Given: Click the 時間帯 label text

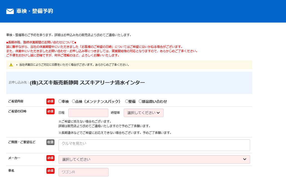Looking at the screenshot, I should point(115,113).
